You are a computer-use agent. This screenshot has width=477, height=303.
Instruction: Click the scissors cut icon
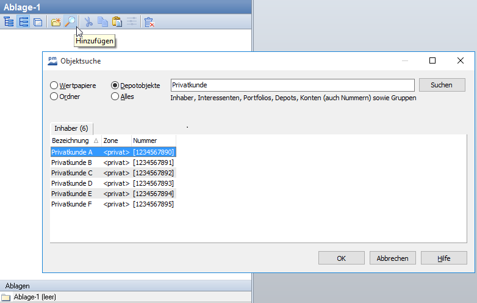(x=88, y=22)
